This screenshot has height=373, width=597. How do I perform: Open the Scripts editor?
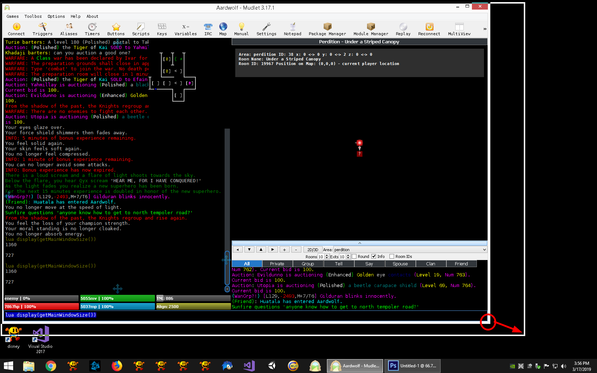[140, 28]
